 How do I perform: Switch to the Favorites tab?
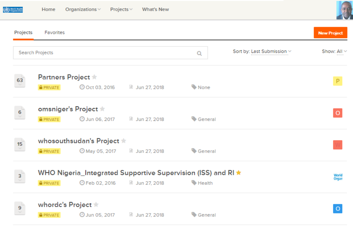[55, 33]
